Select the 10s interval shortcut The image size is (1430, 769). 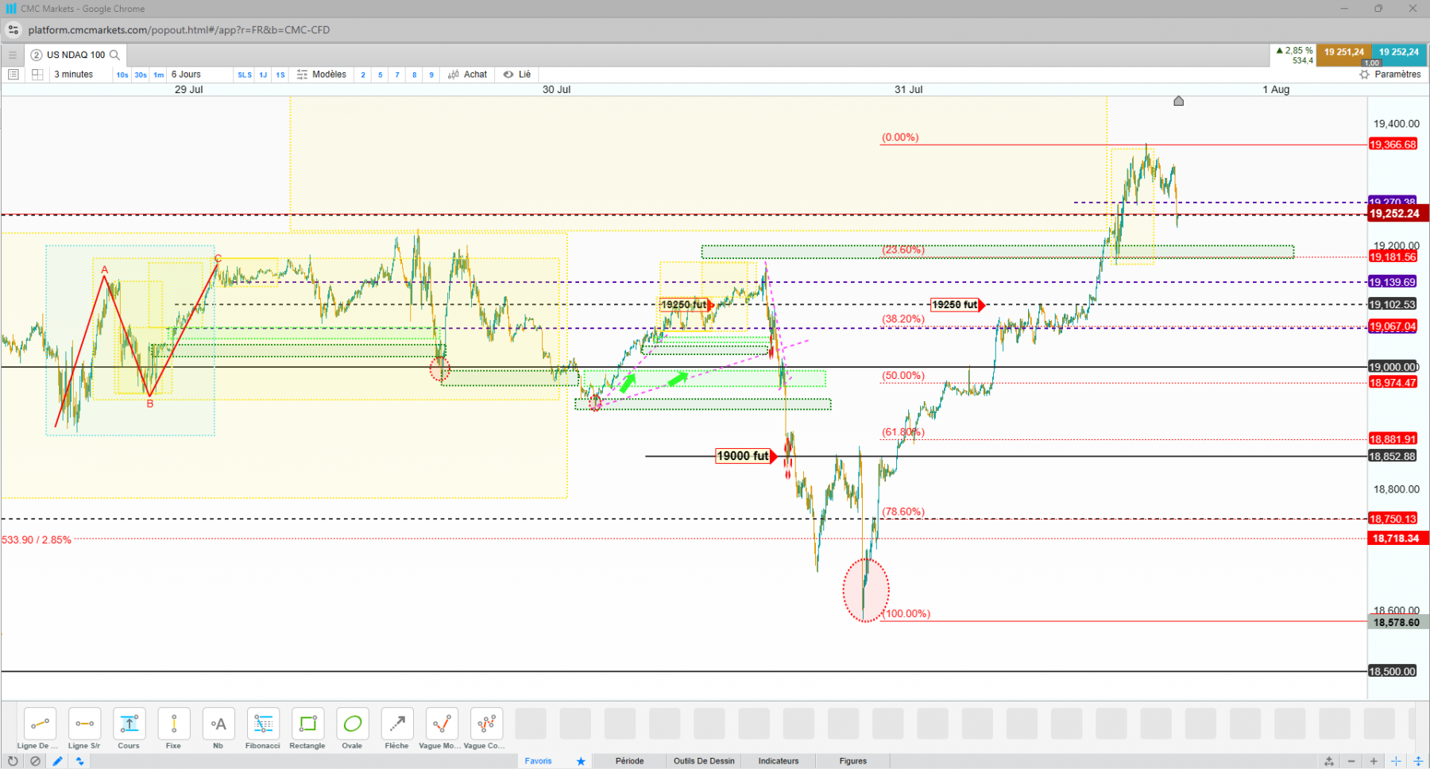coord(122,75)
